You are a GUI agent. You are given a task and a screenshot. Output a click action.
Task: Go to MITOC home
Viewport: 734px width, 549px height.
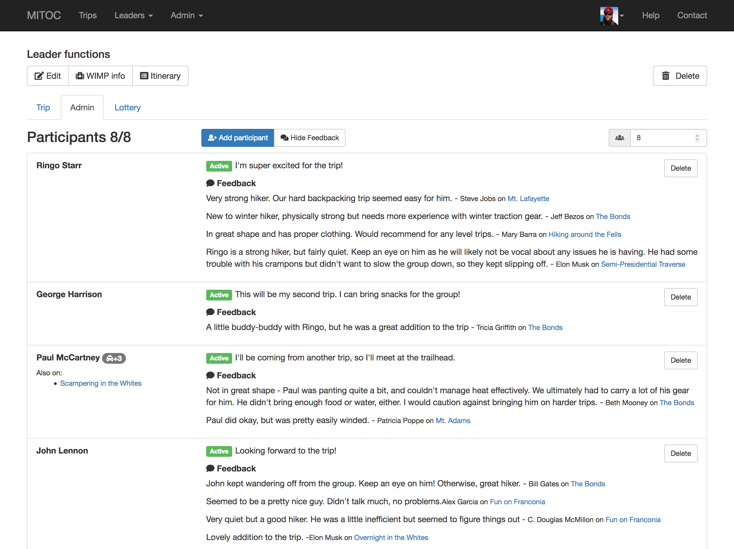click(x=44, y=15)
